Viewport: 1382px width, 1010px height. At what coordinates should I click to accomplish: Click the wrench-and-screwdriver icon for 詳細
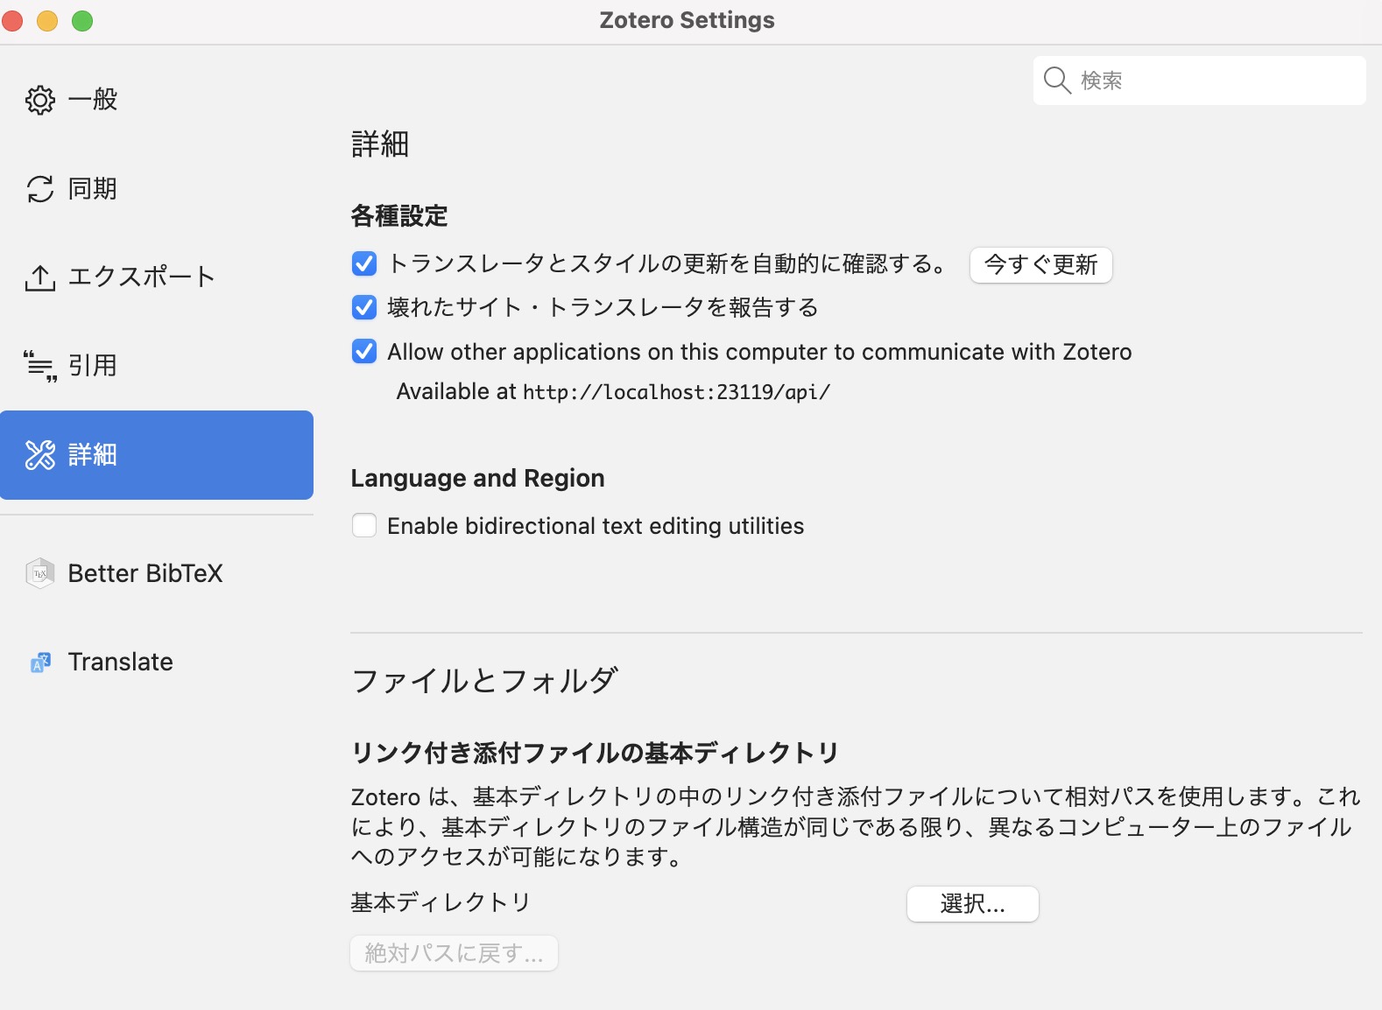click(40, 455)
